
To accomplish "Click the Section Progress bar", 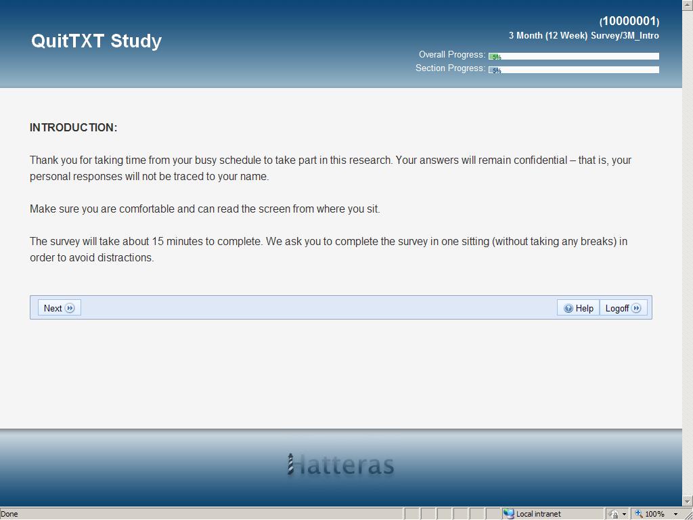I will coord(573,70).
